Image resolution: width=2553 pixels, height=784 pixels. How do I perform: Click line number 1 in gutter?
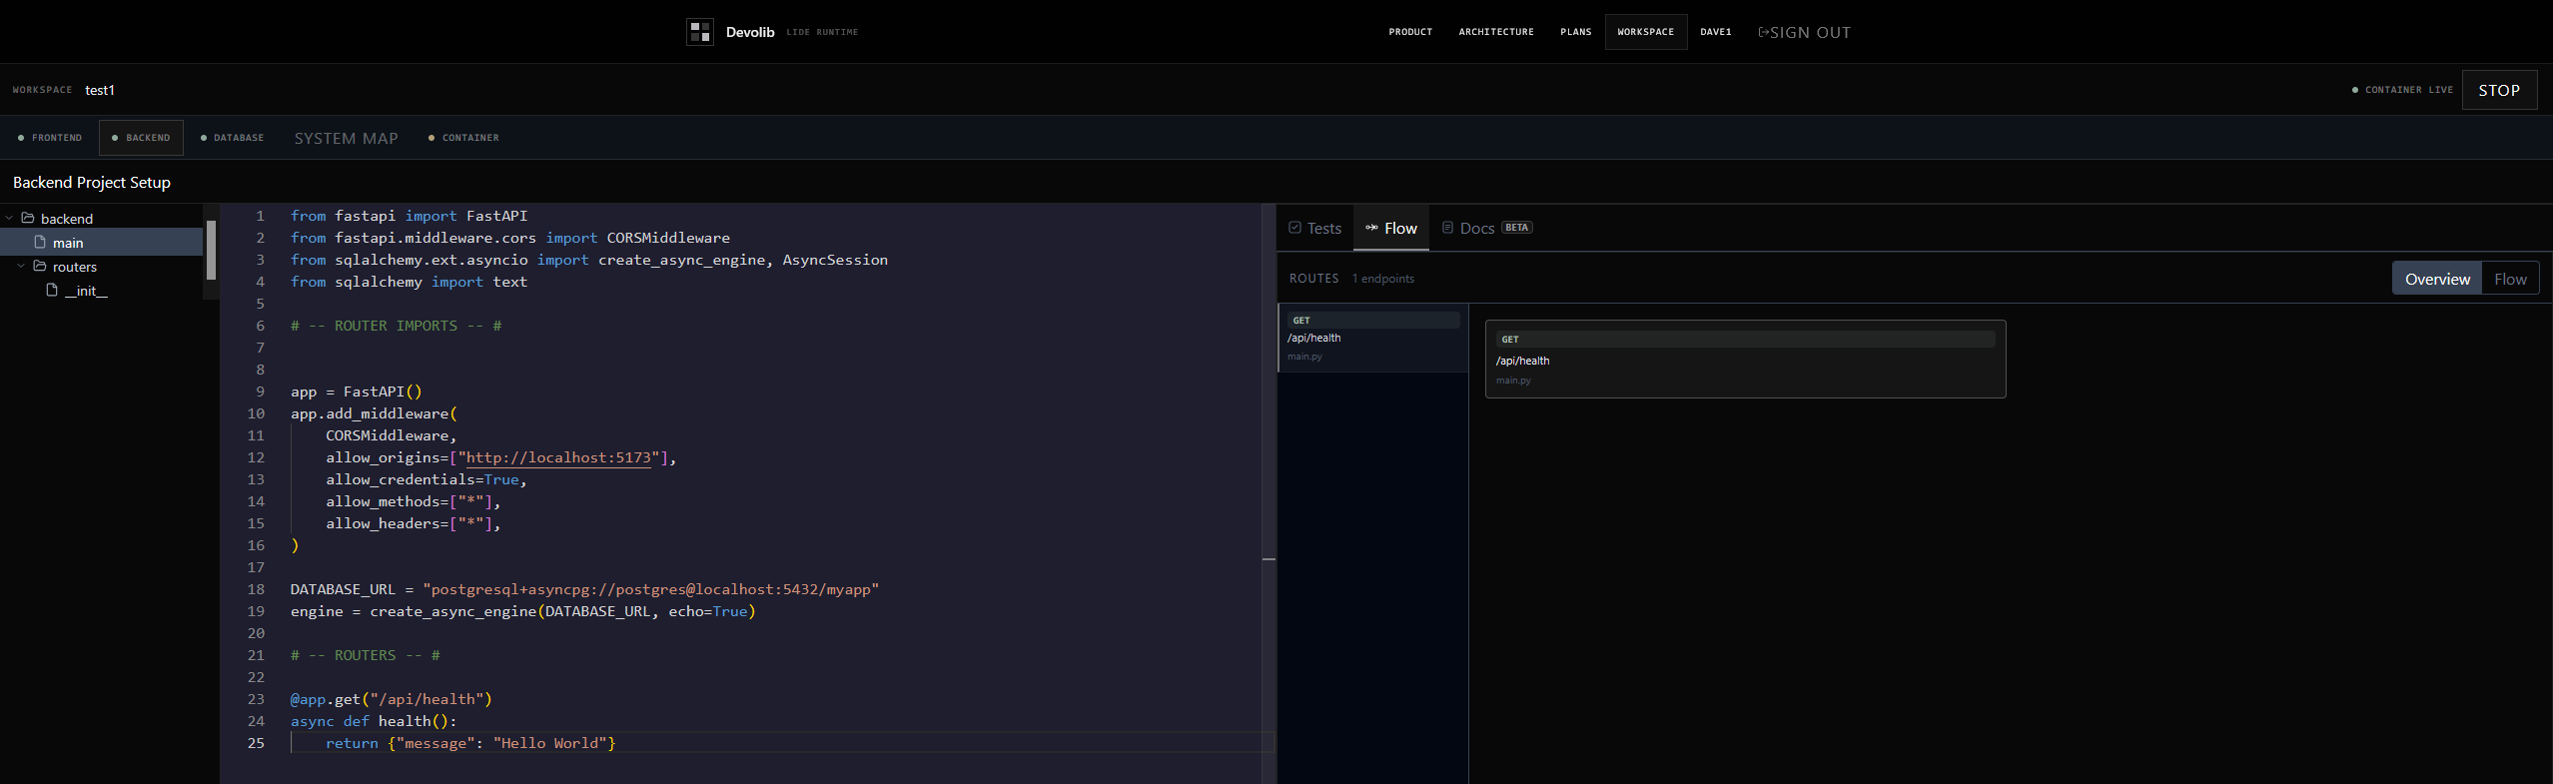[x=260, y=216]
